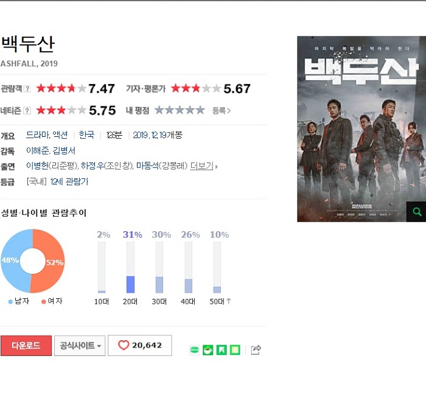Viewport: 426px width, 395px height.
Task: Click the 등록 rating link
Action: coord(221,111)
